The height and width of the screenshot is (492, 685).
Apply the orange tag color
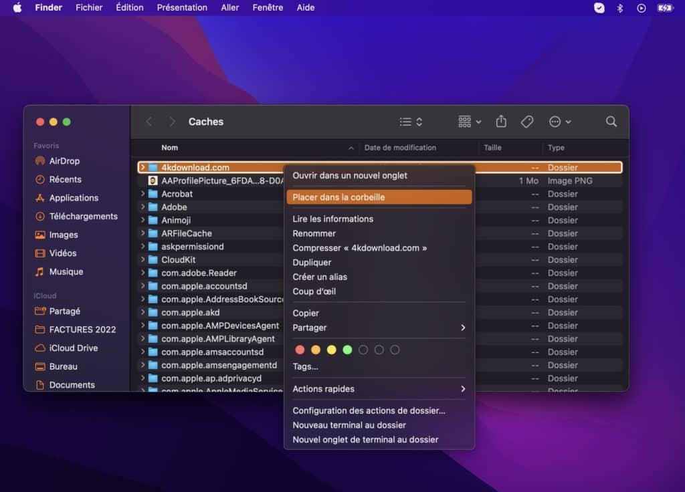(316, 350)
